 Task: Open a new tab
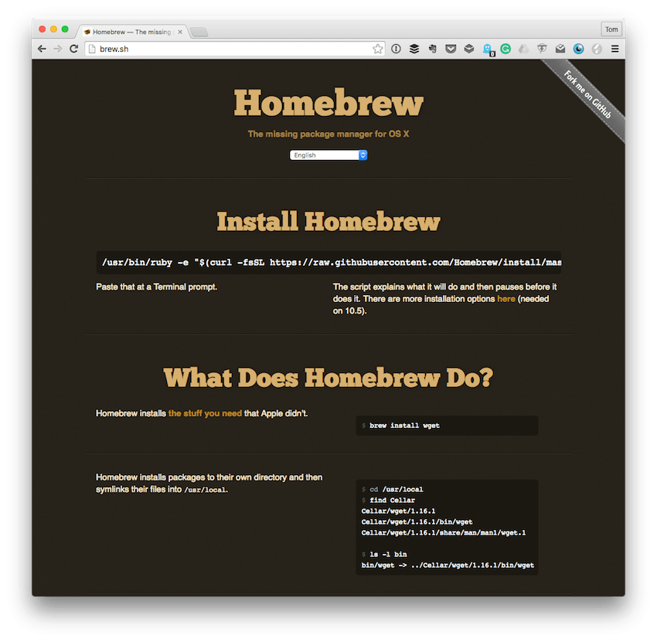[199, 32]
